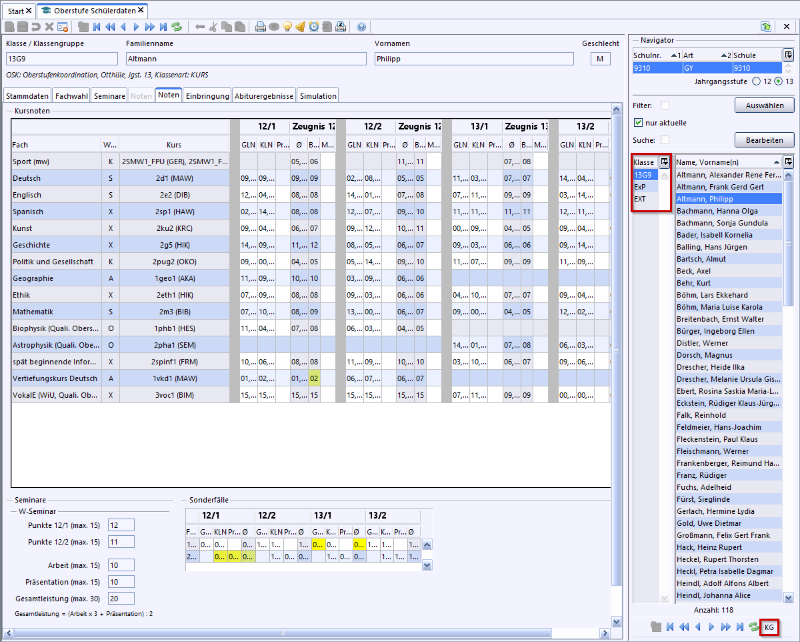Click the Bearbeiten button
The image size is (800, 642).
[x=764, y=140]
